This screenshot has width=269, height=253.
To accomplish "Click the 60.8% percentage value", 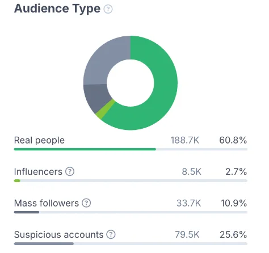I will (x=233, y=140).
